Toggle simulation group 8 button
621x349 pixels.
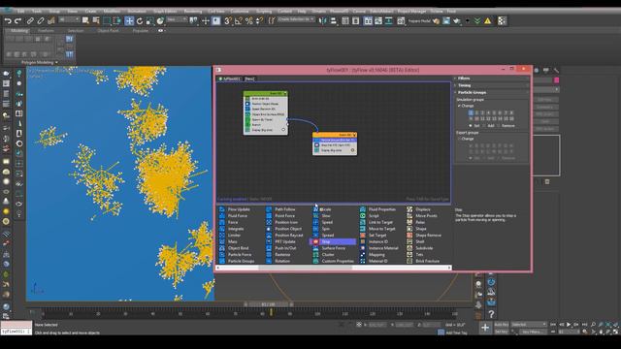(x=511, y=113)
